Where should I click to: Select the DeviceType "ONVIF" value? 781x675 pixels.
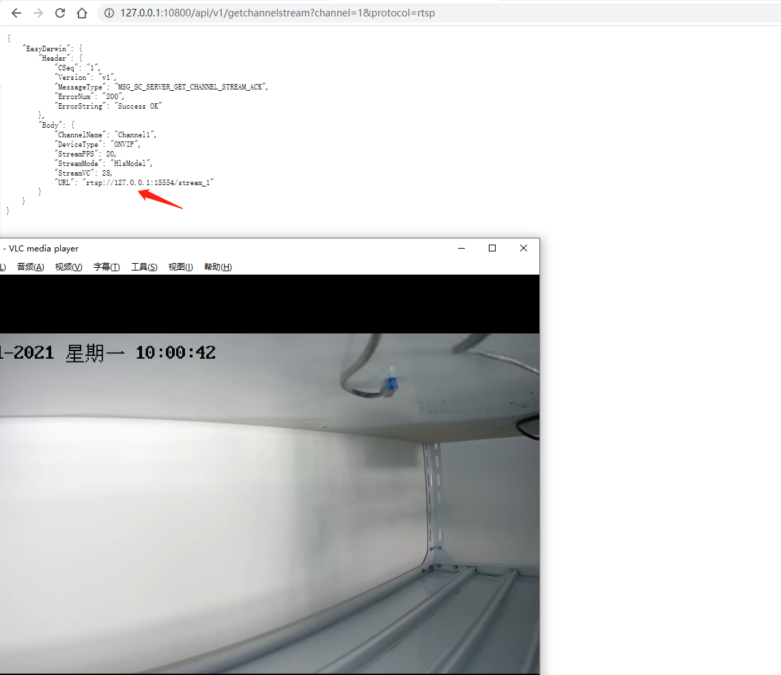click(x=124, y=145)
